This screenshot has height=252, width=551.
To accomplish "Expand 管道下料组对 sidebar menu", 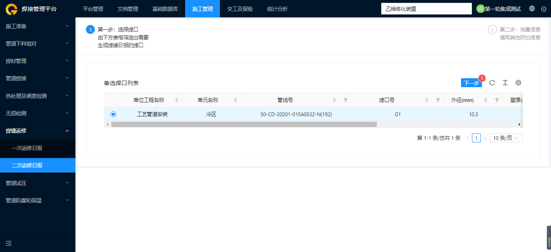I will [x=38, y=44].
